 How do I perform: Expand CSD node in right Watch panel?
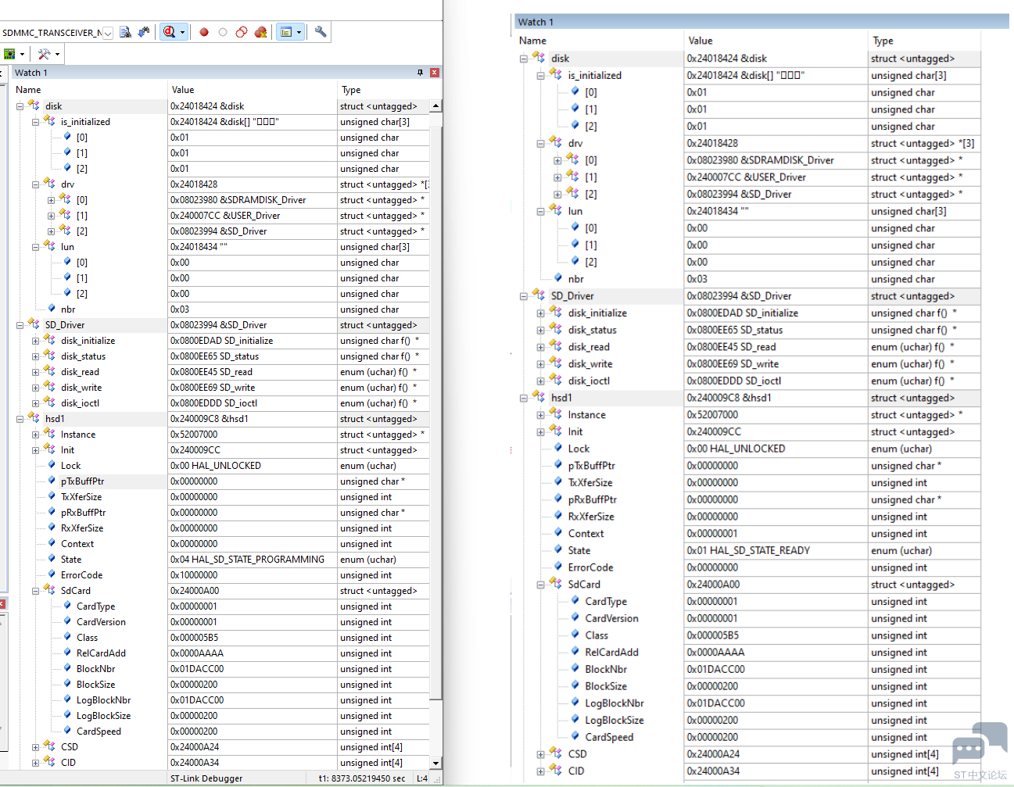pos(540,755)
